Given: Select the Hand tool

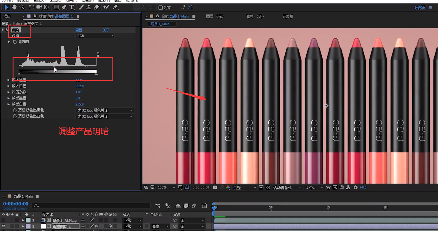Looking at the screenshot, I should point(14,7).
